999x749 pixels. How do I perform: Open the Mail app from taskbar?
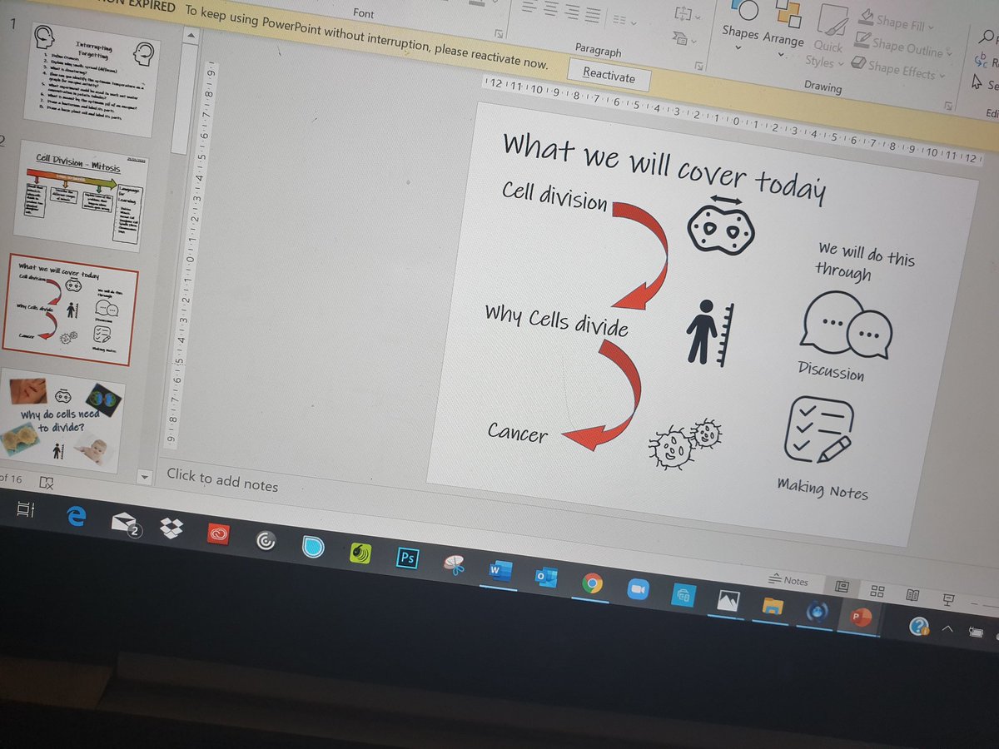125,523
